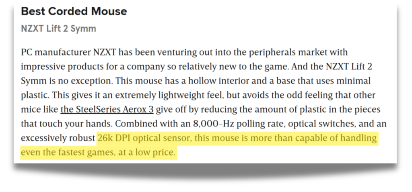Click the word 'Combined' in the paragraph
Image resolution: width=412 pixels, height=192 pixels.
[x=135, y=124]
